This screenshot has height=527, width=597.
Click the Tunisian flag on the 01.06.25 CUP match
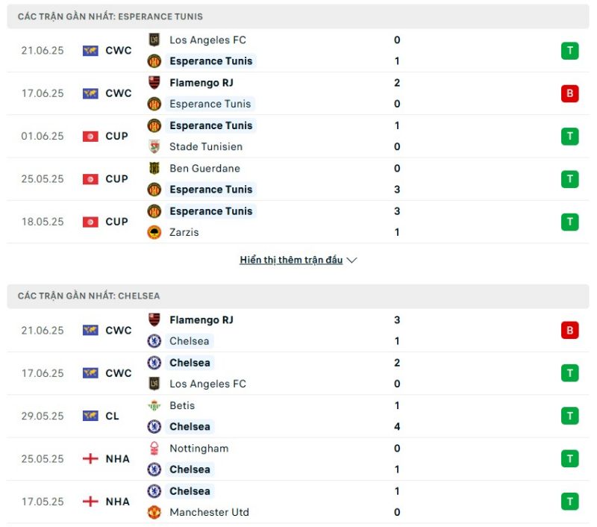pyautogui.click(x=90, y=137)
